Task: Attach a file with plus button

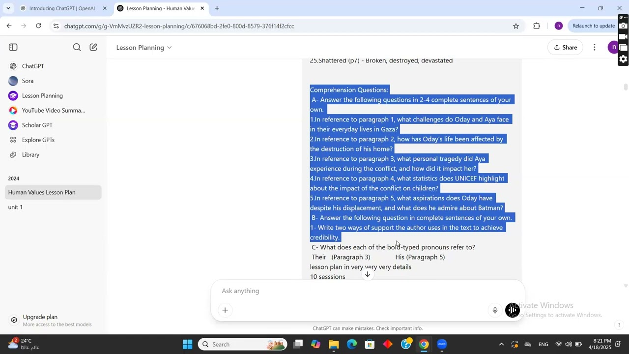Action: pyautogui.click(x=225, y=310)
